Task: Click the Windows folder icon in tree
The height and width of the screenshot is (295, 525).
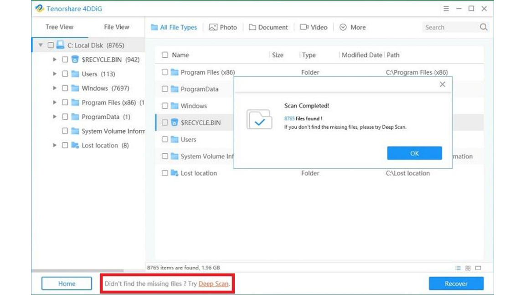Action: (75, 88)
